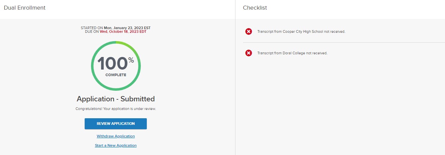
Task: Click the red X icon beside Cooper City transcript
Action: tap(248, 31)
